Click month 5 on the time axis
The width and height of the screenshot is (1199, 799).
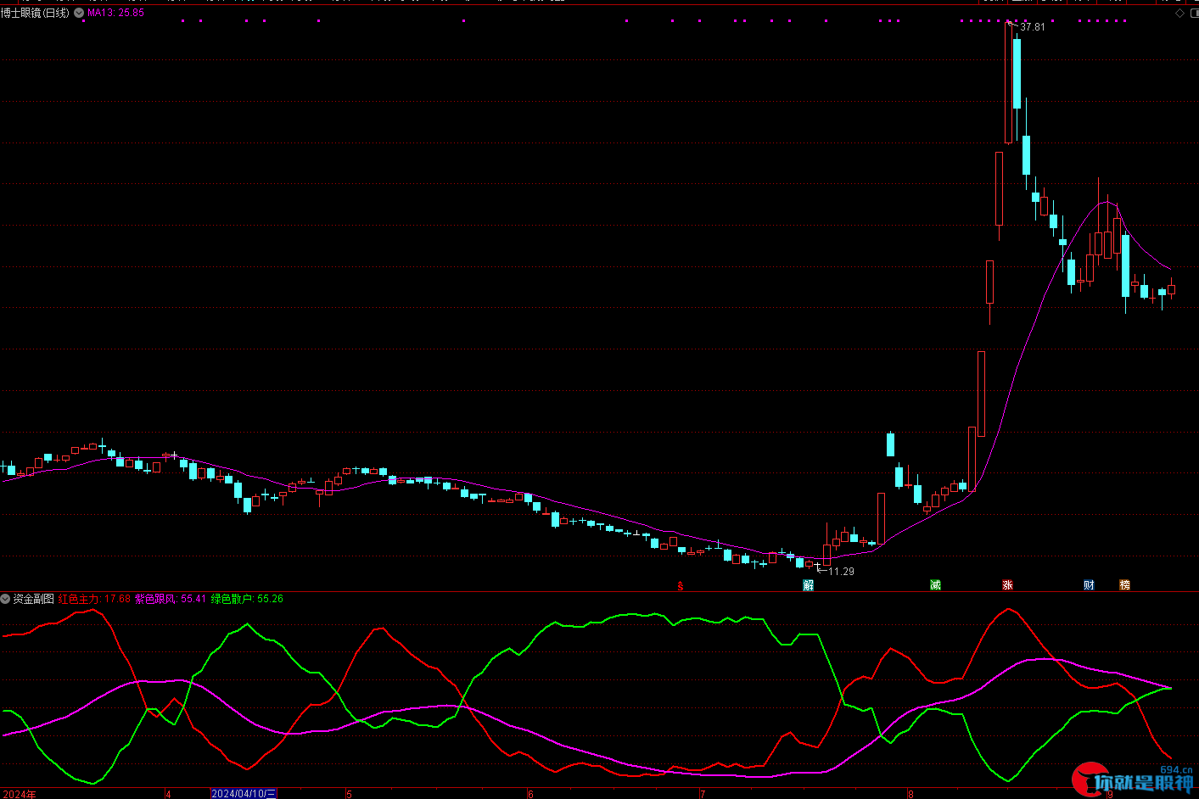[349, 795]
